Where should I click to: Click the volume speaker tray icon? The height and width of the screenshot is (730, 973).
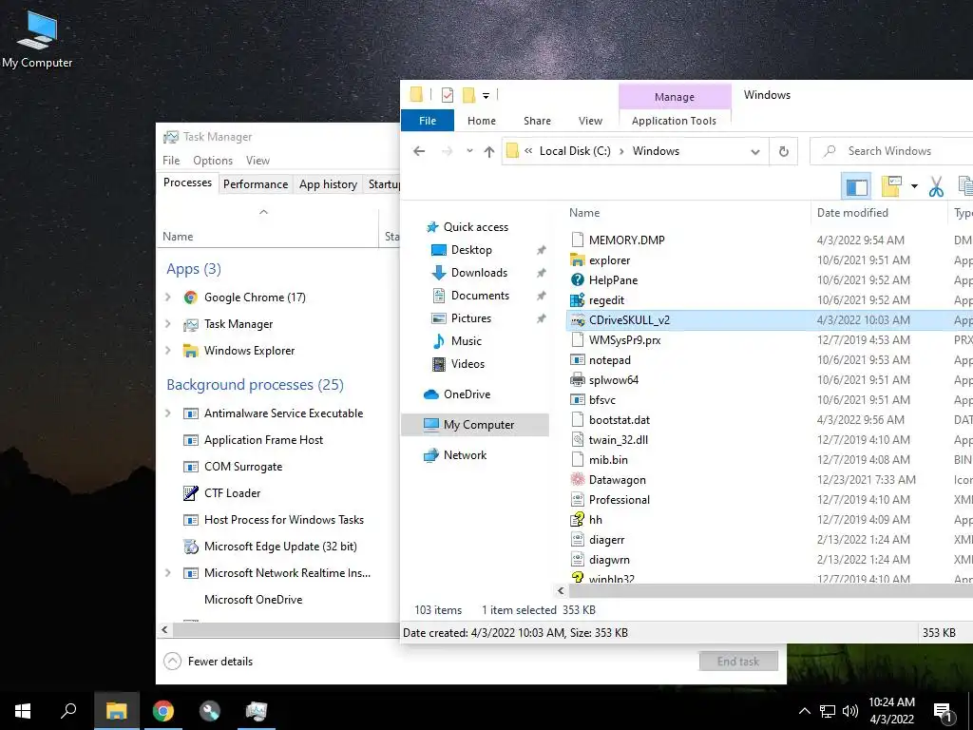coord(850,711)
